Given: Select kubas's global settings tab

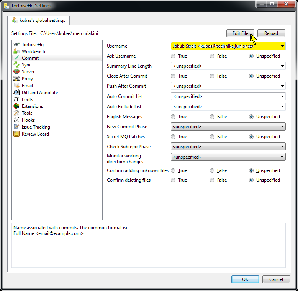Looking at the screenshot, I should [39, 20].
